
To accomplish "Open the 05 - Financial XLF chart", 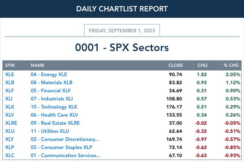I will point(51,91).
